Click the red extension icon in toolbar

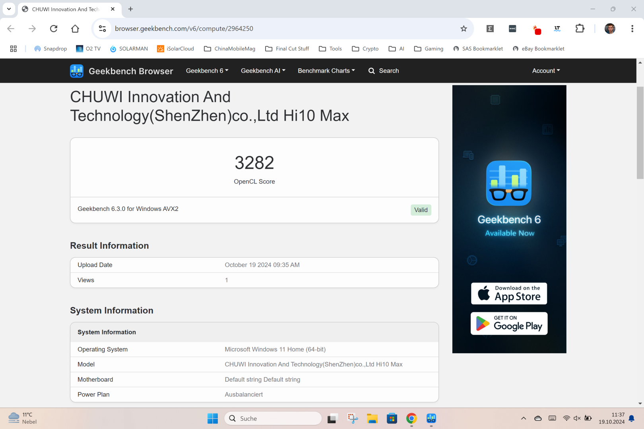537,30
